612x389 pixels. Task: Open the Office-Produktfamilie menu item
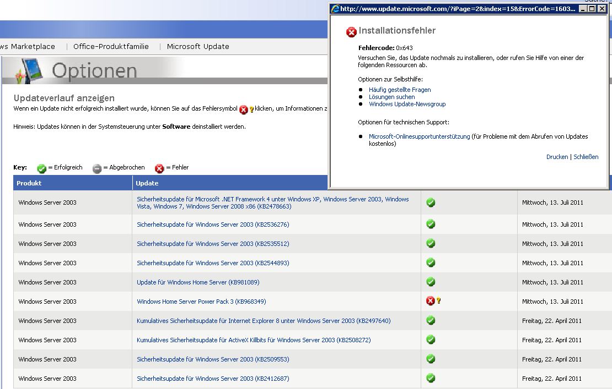pos(111,46)
